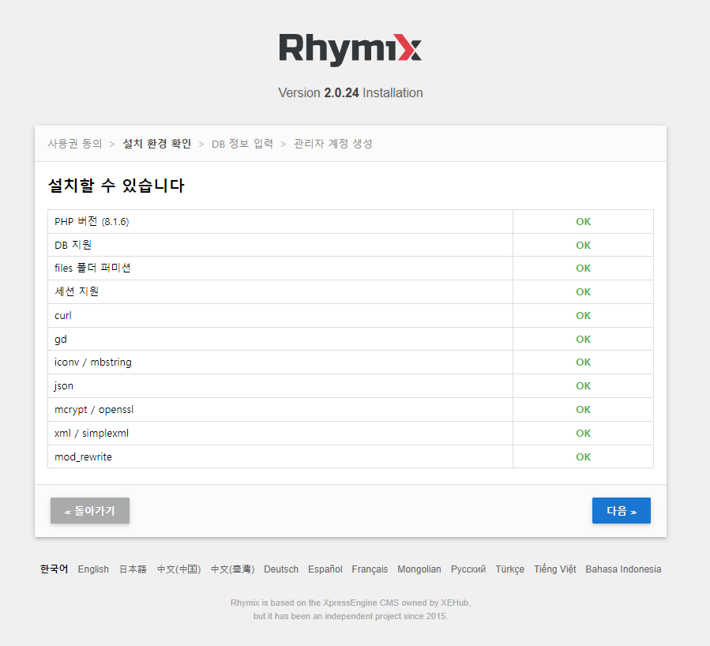The height and width of the screenshot is (646, 710).
Task: Click OK status for mcrypt / openssl
Action: 583,410
